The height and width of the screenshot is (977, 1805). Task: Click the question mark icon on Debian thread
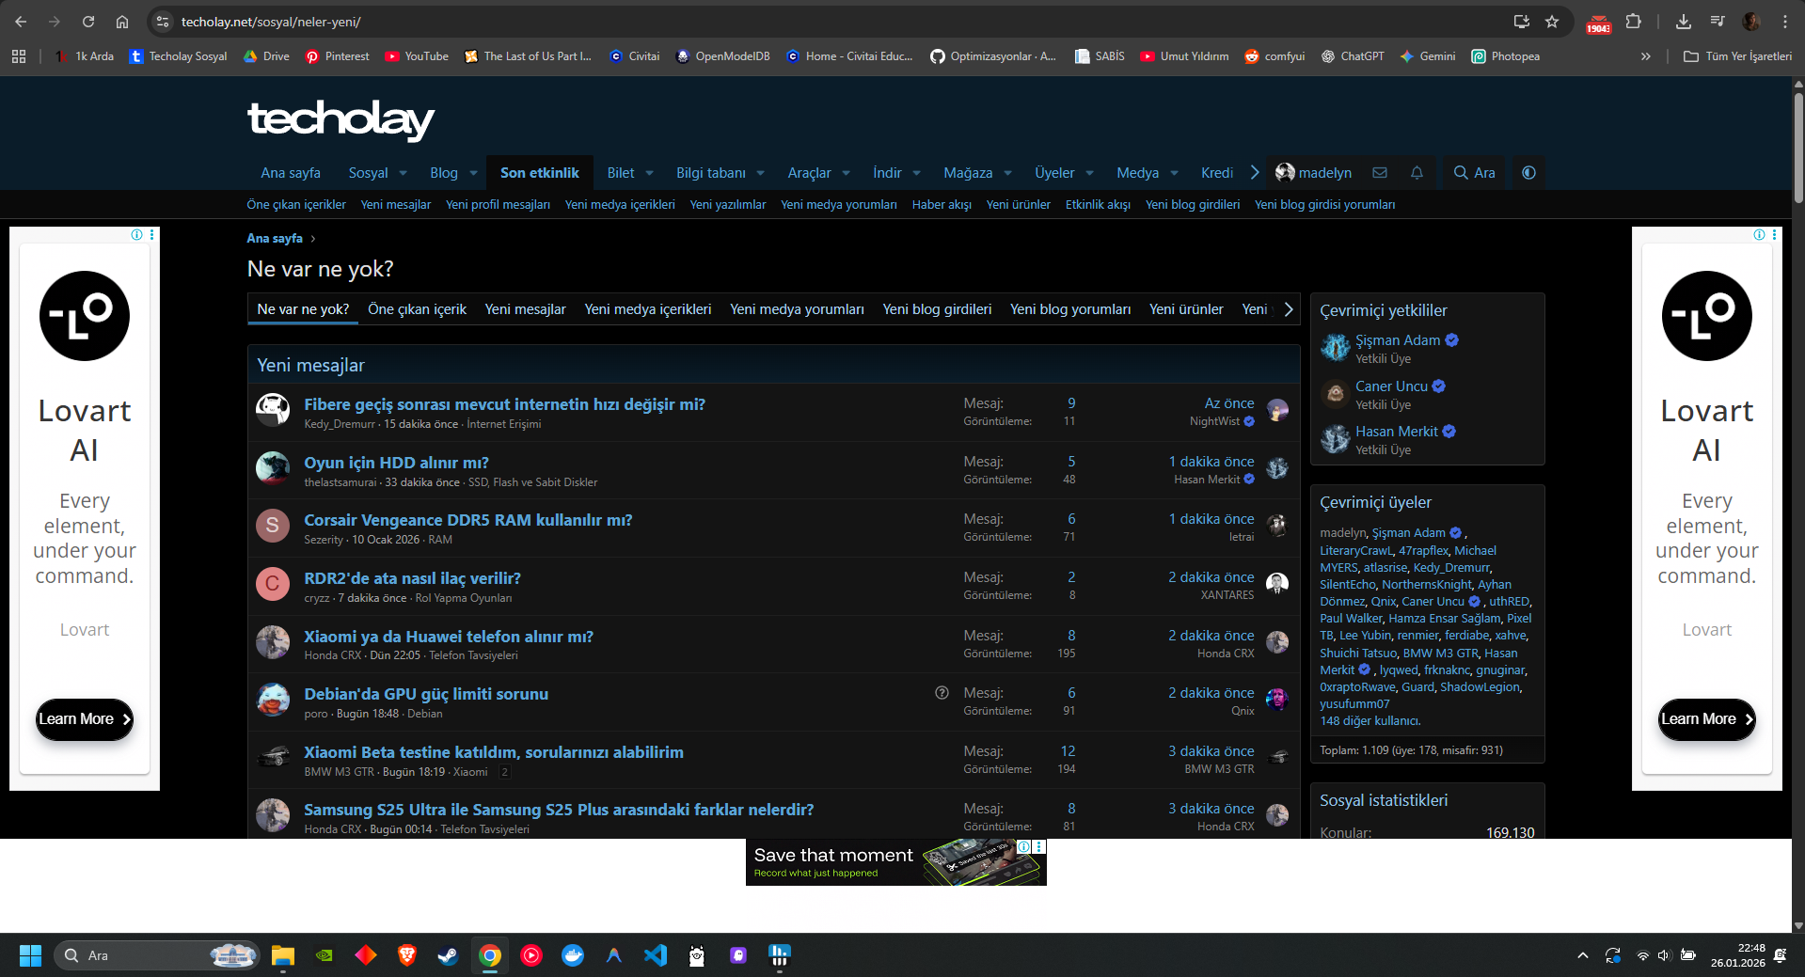click(x=942, y=693)
